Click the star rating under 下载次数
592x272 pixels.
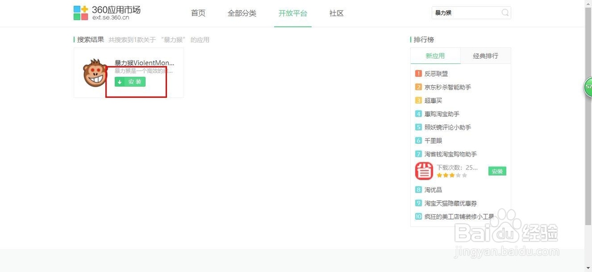coord(452,175)
